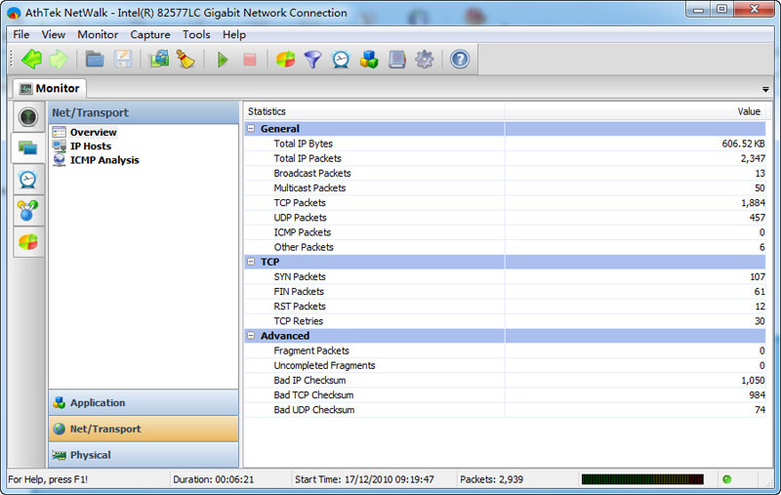The width and height of the screenshot is (781, 495).
Task: Click the open folder icon in toolbar
Action: pos(95,60)
